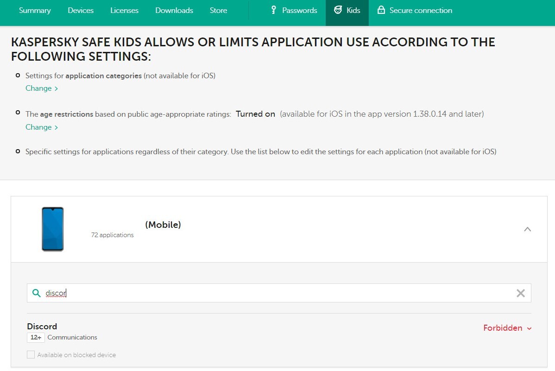Select the Store tab

(x=218, y=10)
